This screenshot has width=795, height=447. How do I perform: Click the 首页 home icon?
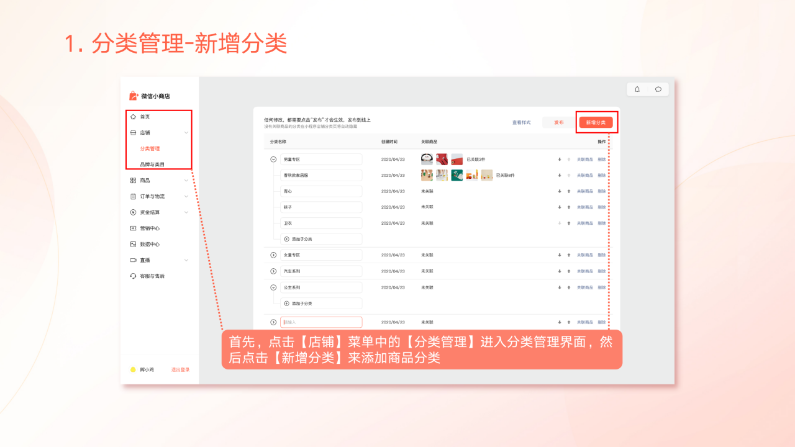(133, 117)
